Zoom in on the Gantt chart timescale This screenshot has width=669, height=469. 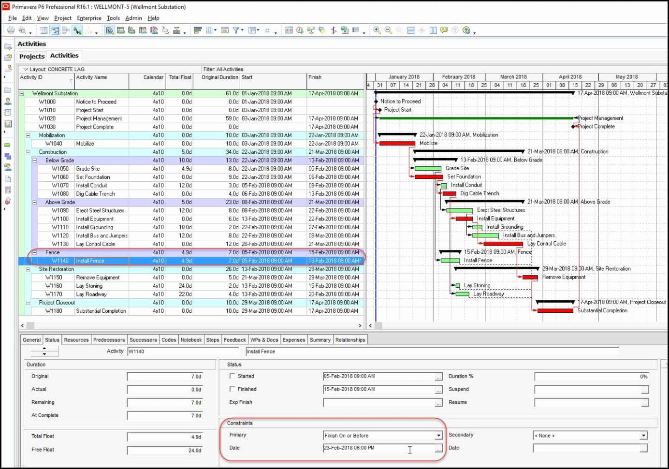(x=377, y=30)
